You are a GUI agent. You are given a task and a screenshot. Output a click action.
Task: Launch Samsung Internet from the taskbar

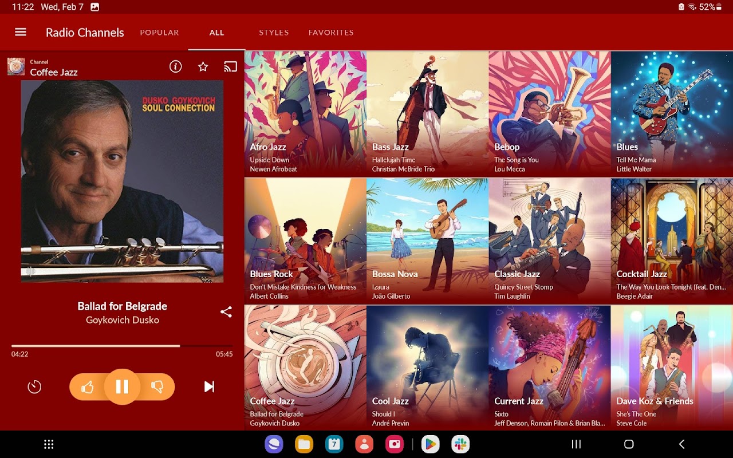[274, 444]
